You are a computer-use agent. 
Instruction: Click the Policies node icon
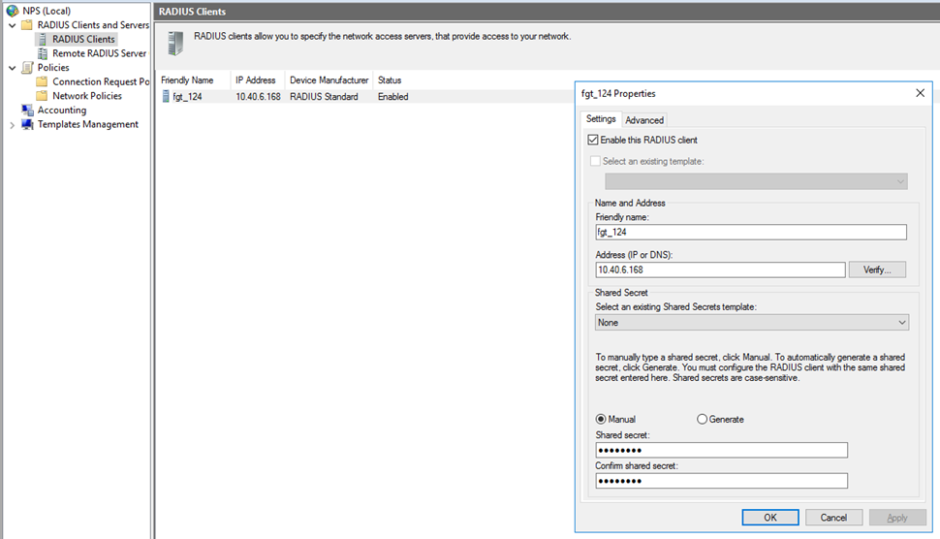click(27, 68)
